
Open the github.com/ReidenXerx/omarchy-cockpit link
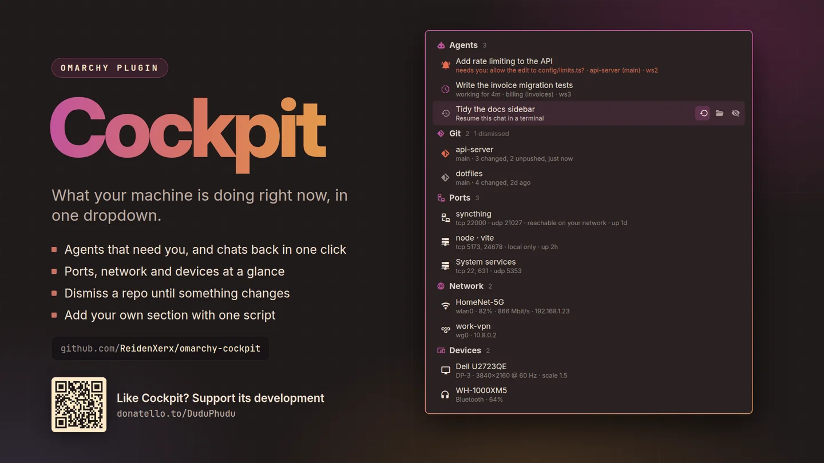click(x=160, y=348)
